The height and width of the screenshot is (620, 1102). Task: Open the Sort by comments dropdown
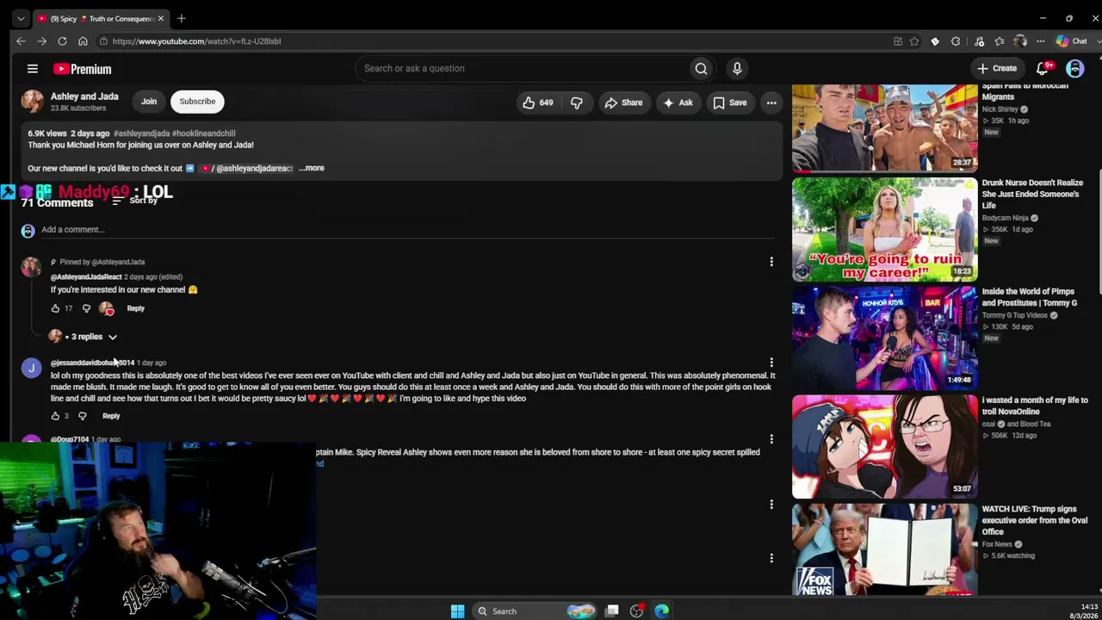134,201
